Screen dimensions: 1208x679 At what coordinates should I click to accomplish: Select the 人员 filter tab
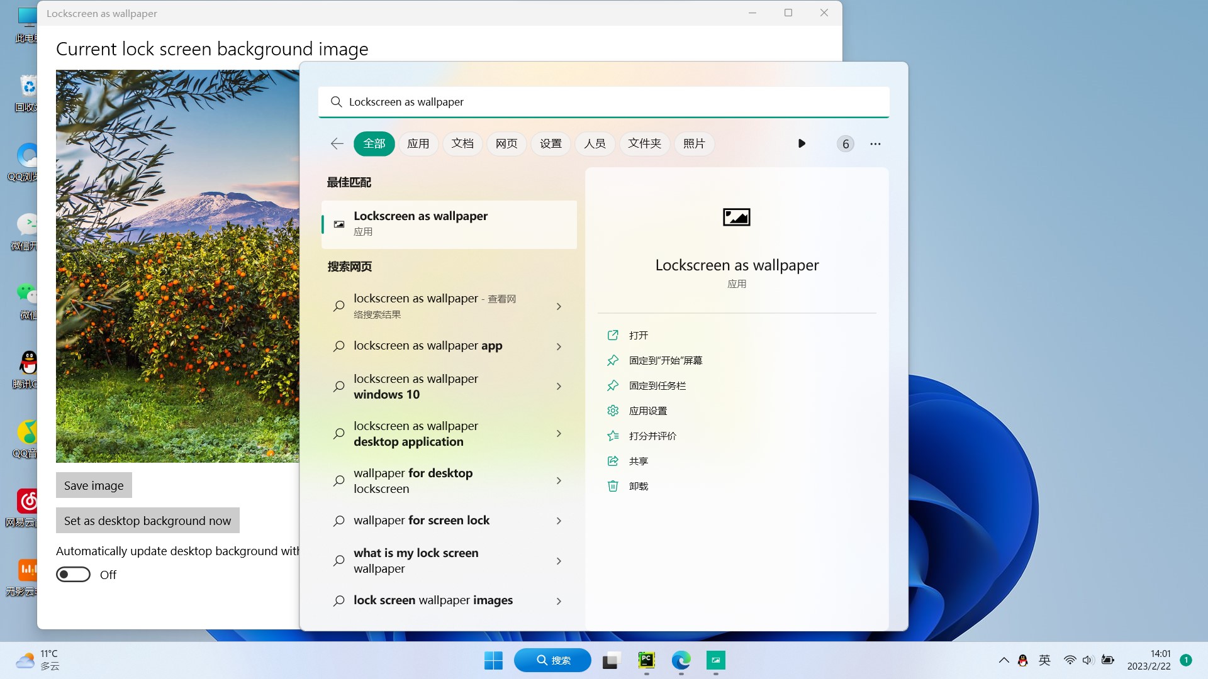[x=595, y=144]
